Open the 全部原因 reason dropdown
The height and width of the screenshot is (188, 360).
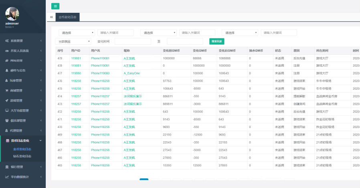(x=73, y=41)
